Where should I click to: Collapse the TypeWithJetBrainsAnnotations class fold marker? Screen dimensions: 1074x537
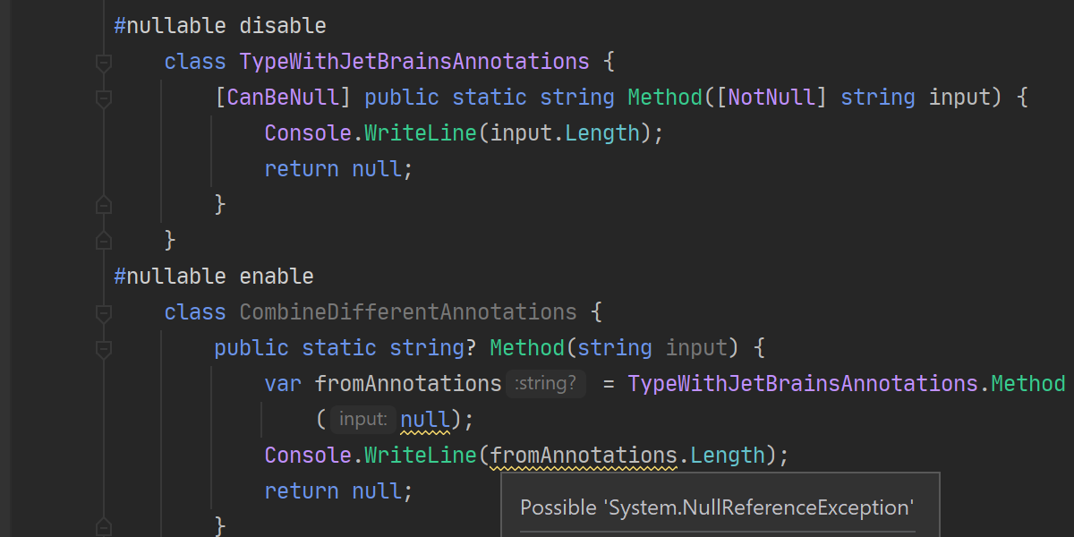(103, 63)
